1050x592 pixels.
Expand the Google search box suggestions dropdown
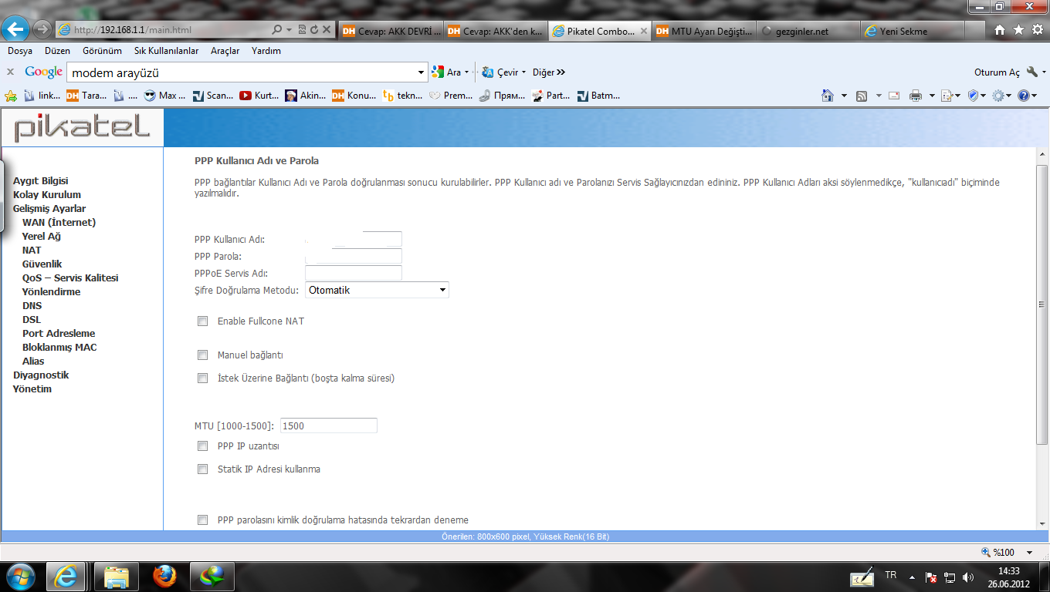point(421,72)
